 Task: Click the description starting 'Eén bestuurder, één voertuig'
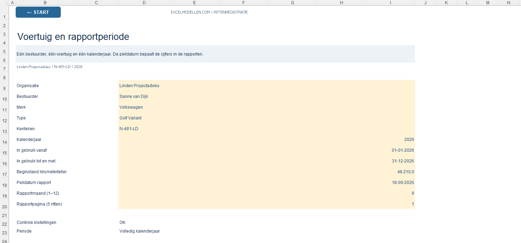tap(110, 54)
